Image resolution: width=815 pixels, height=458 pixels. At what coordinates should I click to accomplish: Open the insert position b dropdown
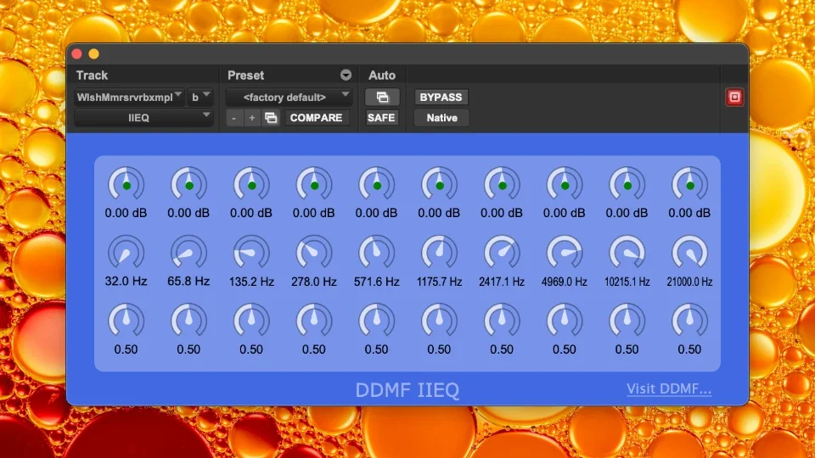[200, 97]
